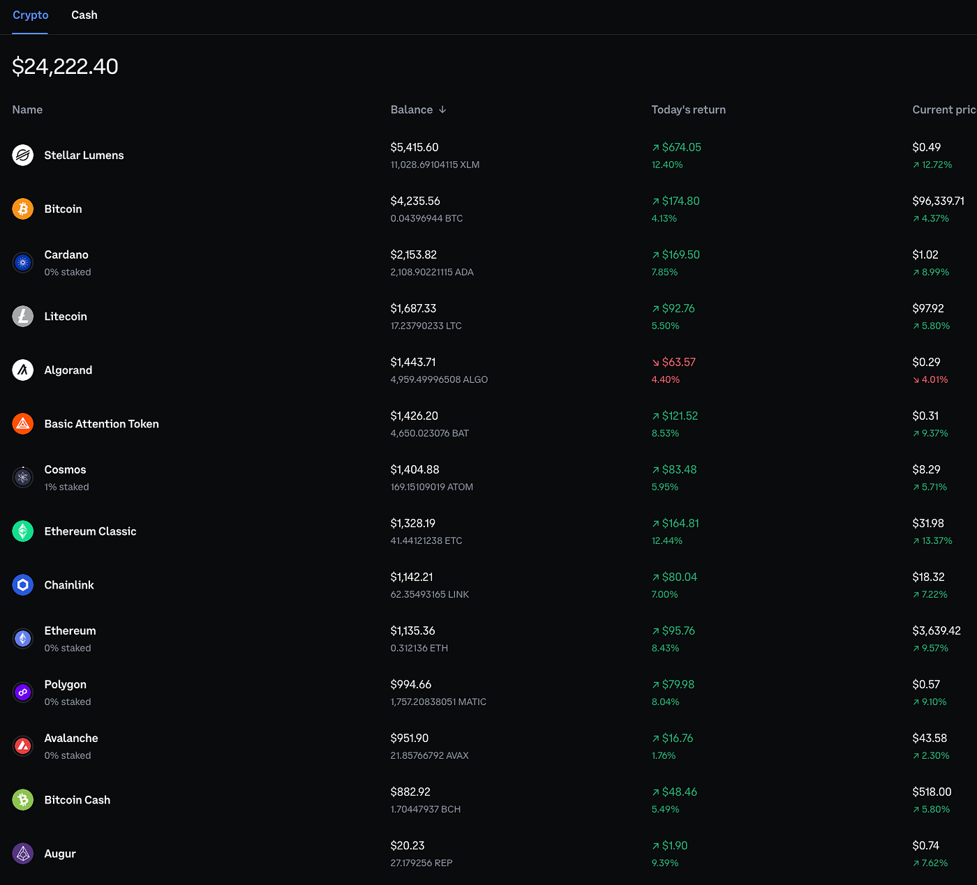
Task: Click the Avalanche red icon
Action: [23, 746]
